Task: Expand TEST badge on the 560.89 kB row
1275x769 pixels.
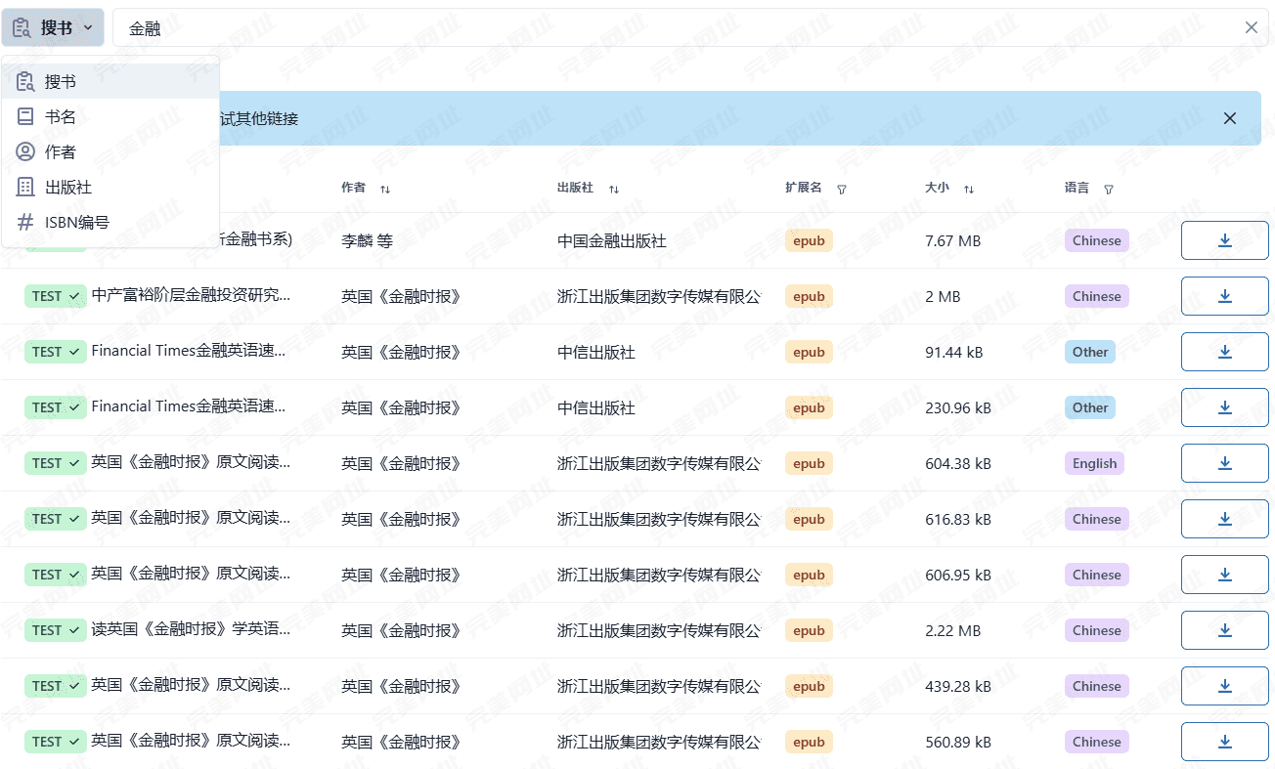Action: click(56, 742)
